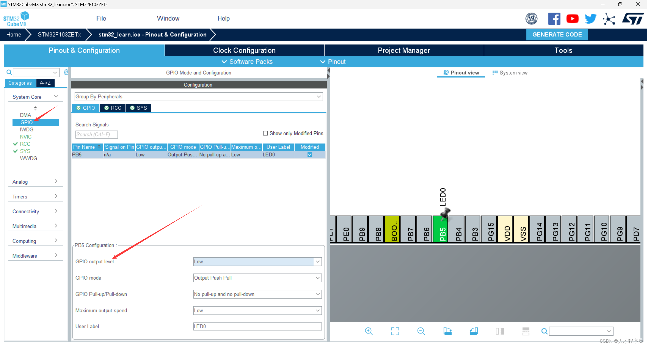Open the Maximum output speed dropdown
Viewport: 647px width, 346px height.
(x=258, y=310)
